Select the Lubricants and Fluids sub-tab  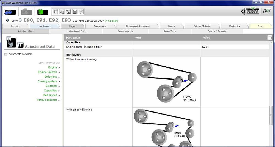point(76,31)
